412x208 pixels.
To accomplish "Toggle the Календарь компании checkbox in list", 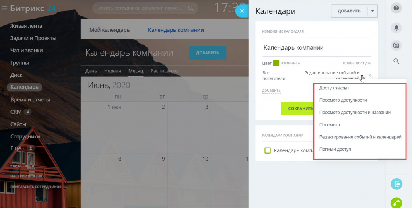I will (x=268, y=150).
